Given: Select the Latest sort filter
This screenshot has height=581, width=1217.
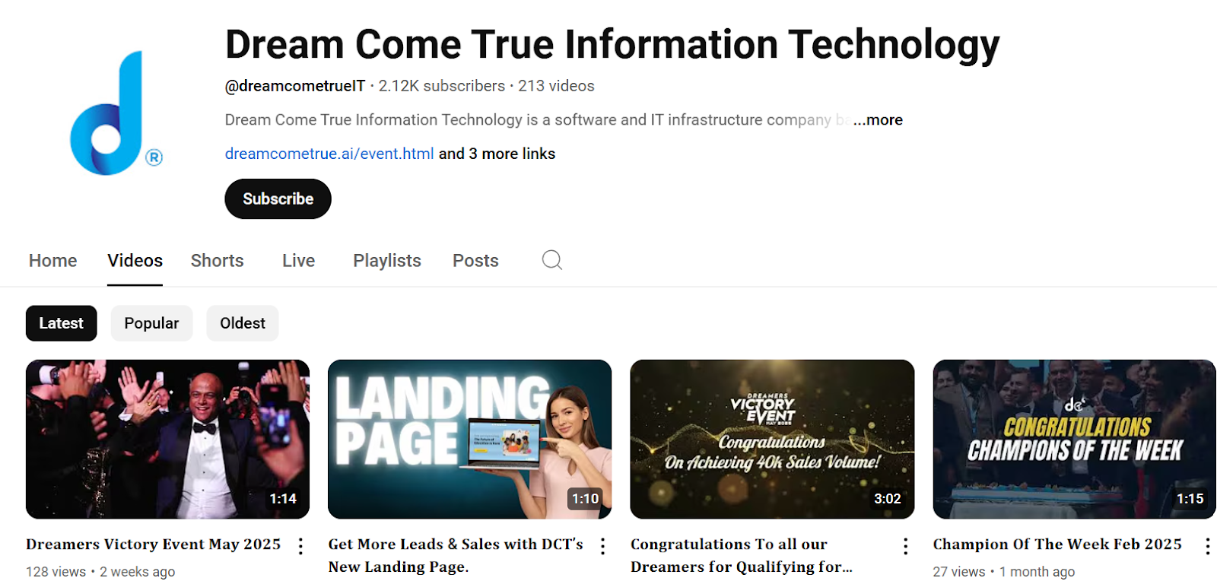Looking at the screenshot, I should coord(62,323).
